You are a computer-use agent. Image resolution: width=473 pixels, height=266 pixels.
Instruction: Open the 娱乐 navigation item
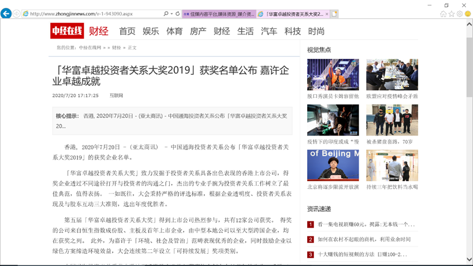tap(151, 31)
